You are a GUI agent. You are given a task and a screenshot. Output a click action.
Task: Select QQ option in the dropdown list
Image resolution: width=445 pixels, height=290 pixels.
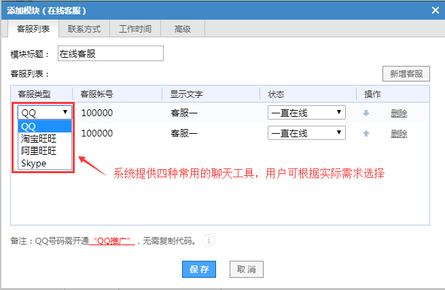pos(45,126)
